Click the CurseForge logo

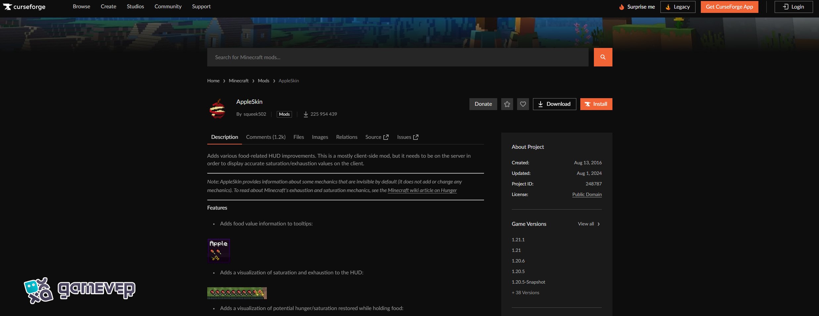pos(24,7)
